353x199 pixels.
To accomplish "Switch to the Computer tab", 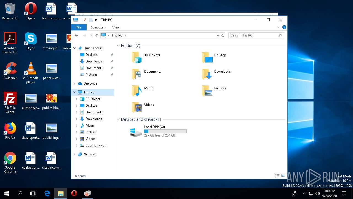I will point(98,27).
